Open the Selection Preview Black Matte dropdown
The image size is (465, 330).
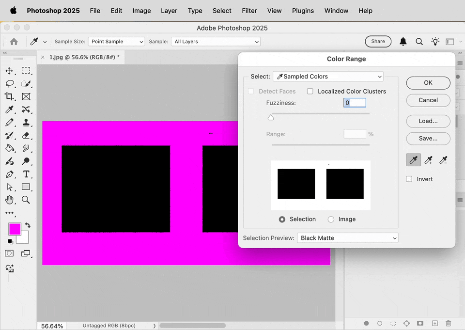pyautogui.click(x=348, y=238)
